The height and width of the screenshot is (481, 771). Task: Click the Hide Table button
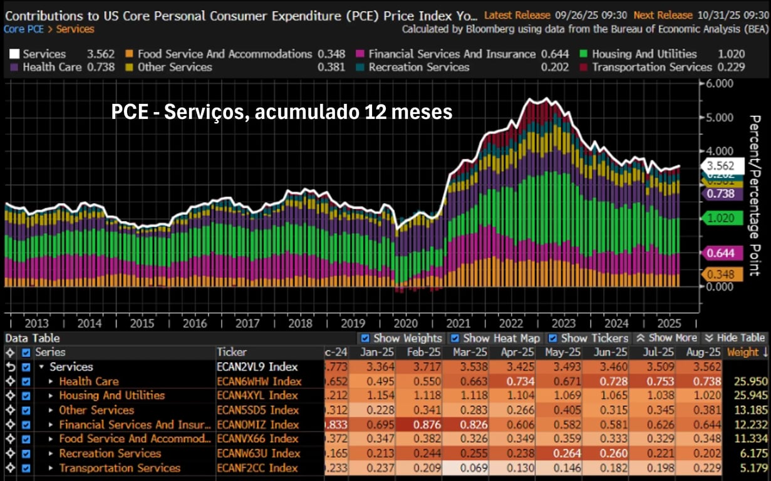click(x=735, y=338)
